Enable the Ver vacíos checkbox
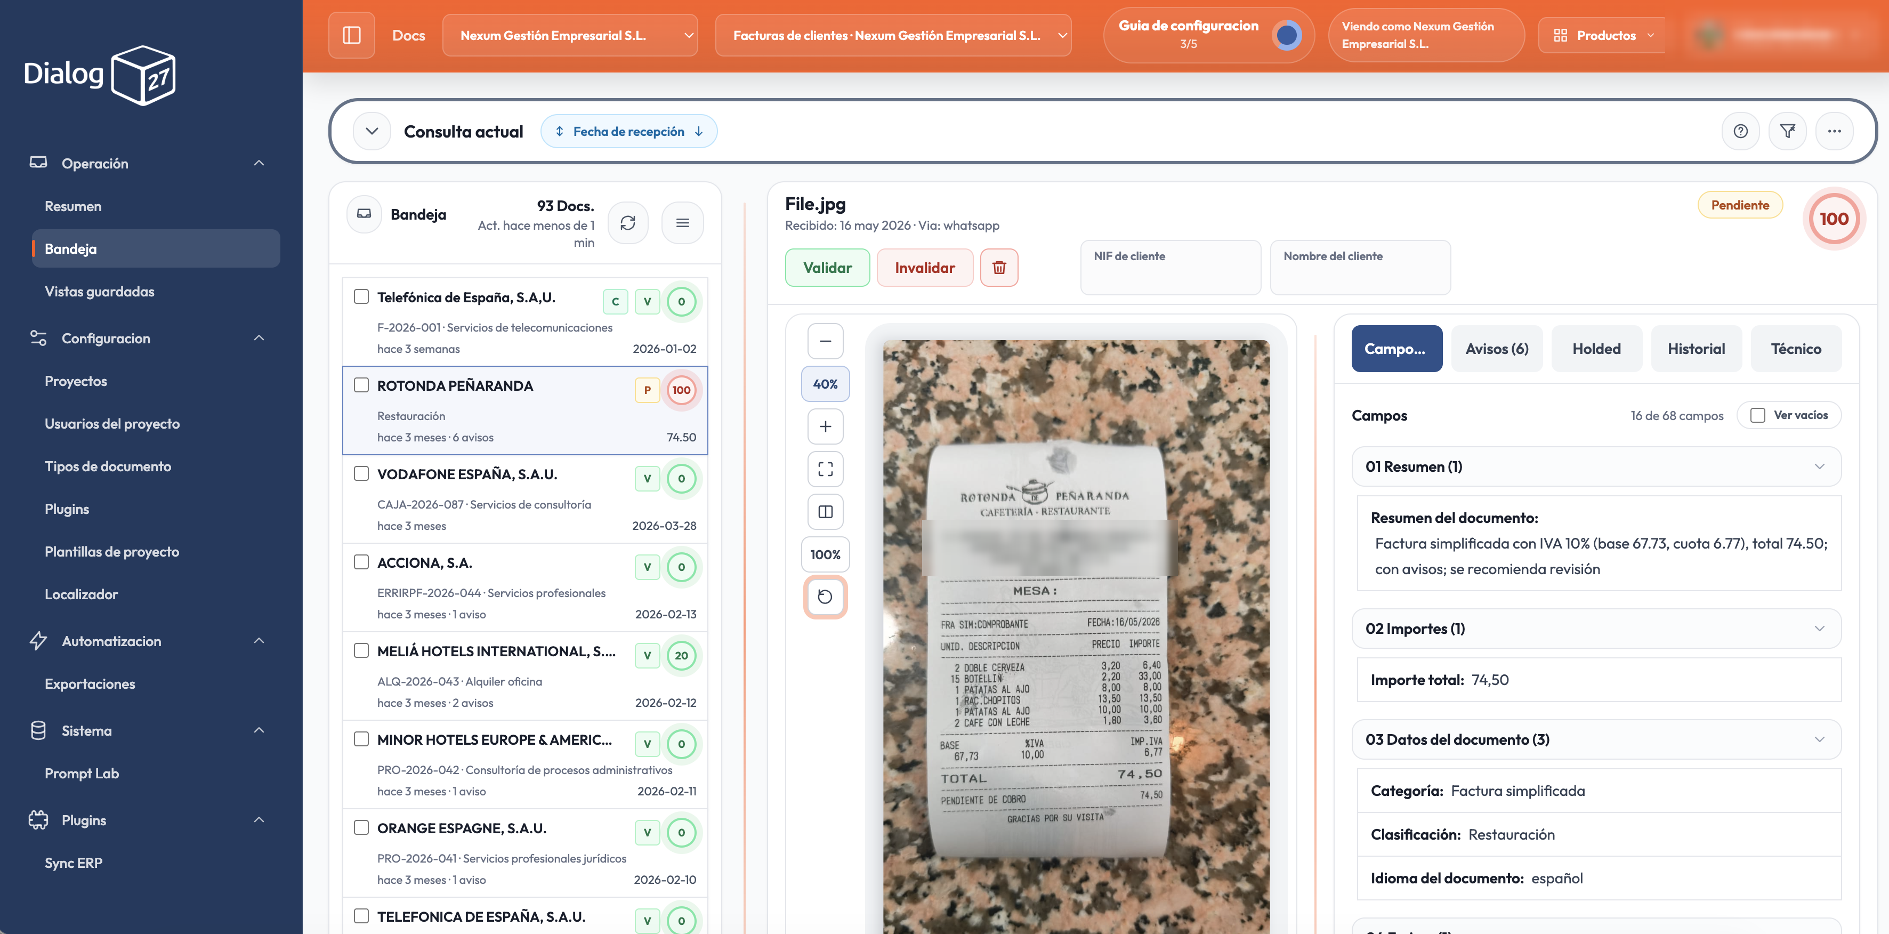 [x=1757, y=415]
